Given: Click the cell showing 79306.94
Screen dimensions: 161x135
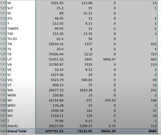Looking at the screenshot, I should coord(50,54).
